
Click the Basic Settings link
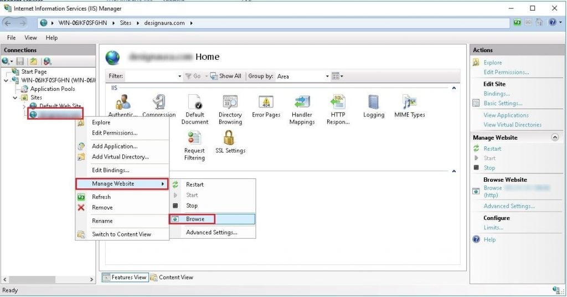pyautogui.click(x=503, y=103)
